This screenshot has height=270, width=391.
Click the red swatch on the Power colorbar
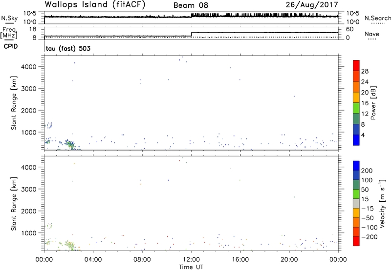(356, 66)
